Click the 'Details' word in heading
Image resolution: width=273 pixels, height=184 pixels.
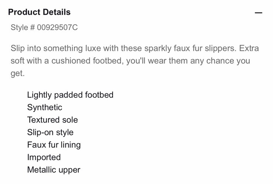pos(57,12)
